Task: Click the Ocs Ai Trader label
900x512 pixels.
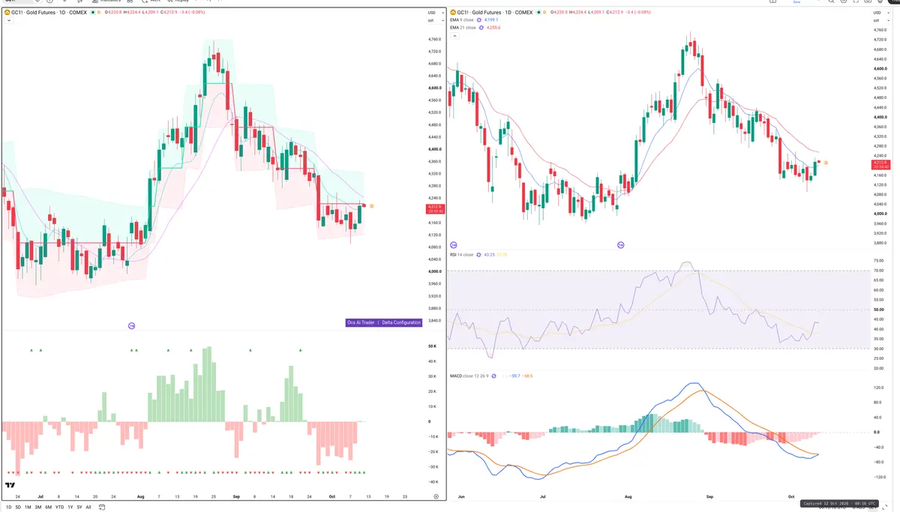Action: [x=360, y=322]
